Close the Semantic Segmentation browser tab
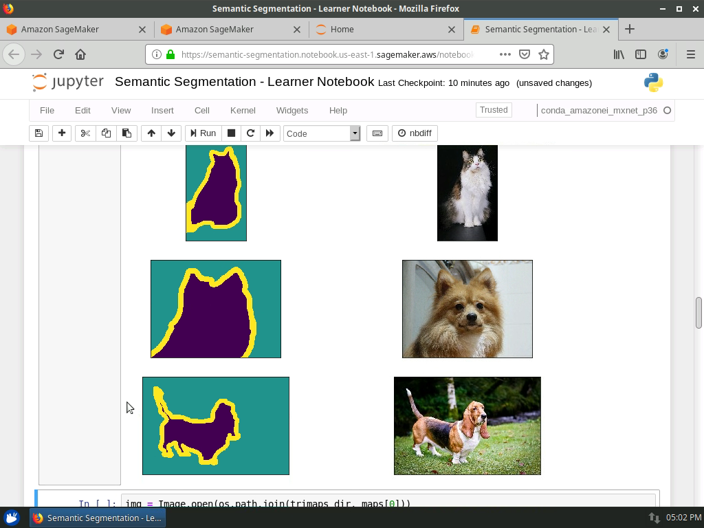This screenshot has width=704, height=528. coord(606,29)
